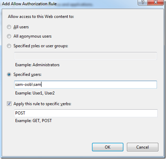Image resolution: width=166 pixels, height=159 pixels.
Task: Click the Example: Administrators hint text
Action: coord(37,65)
